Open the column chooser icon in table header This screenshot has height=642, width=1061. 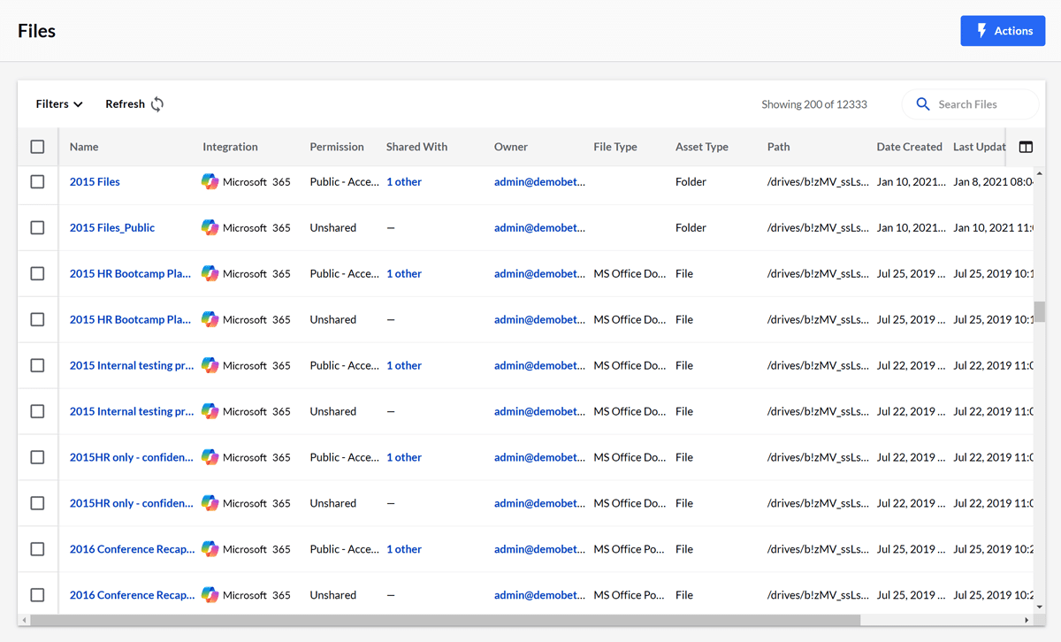1026,147
